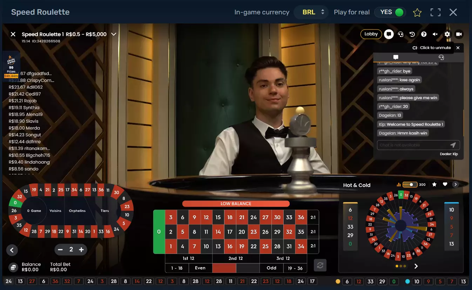Add Speed Roulette to favorites star

(417, 13)
